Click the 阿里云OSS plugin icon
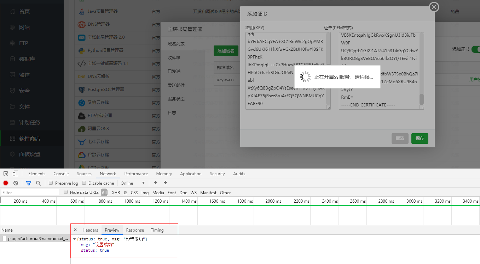The height and width of the screenshot is (264, 480). click(82, 129)
